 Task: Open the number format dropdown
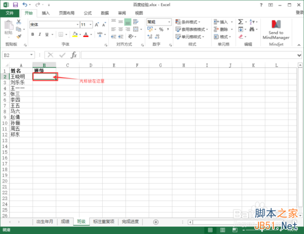click(169, 22)
